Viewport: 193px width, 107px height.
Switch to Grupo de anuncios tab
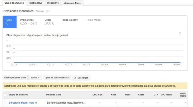[x=14, y=3]
